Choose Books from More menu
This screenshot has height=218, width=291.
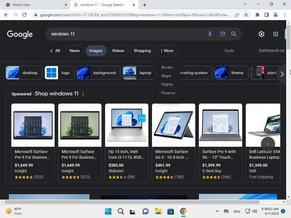point(167,67)
